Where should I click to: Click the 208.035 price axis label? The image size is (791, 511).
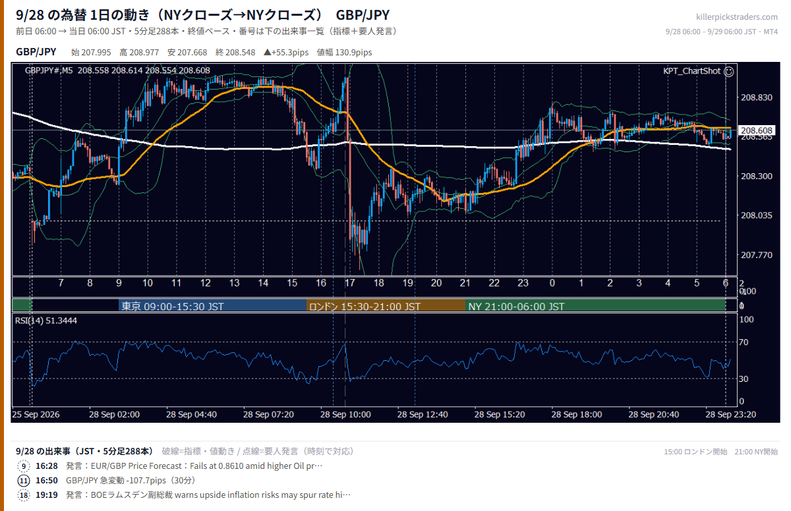pyautogui.click(x=757, y=215)
